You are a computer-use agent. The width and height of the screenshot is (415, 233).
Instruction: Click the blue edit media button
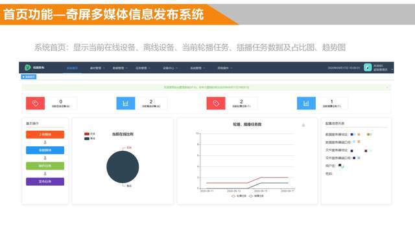coord(45,150)
